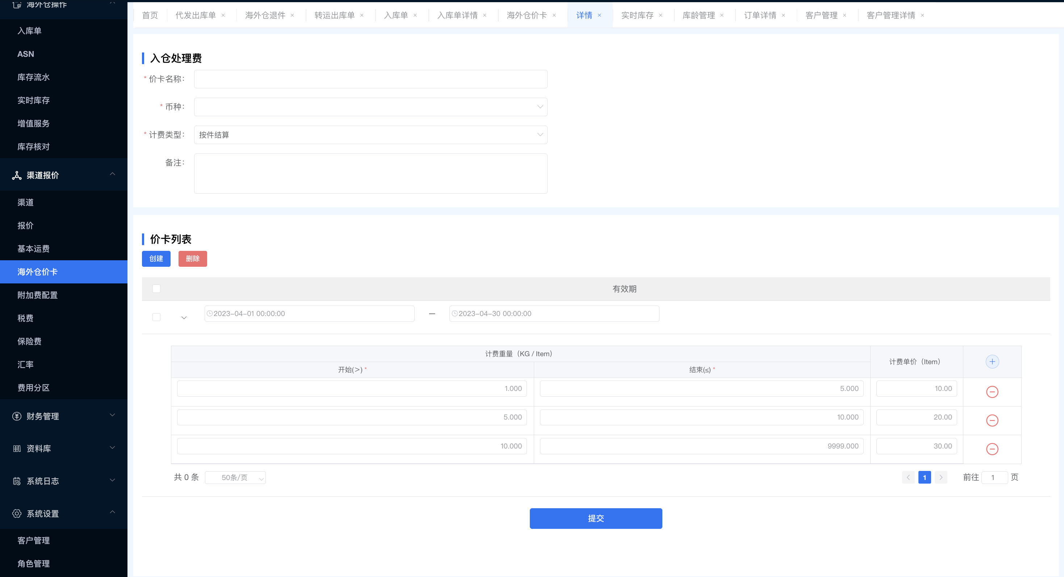Click the blue 创建 button
This screenshot has height=577, width=1064.
[156, 259]
